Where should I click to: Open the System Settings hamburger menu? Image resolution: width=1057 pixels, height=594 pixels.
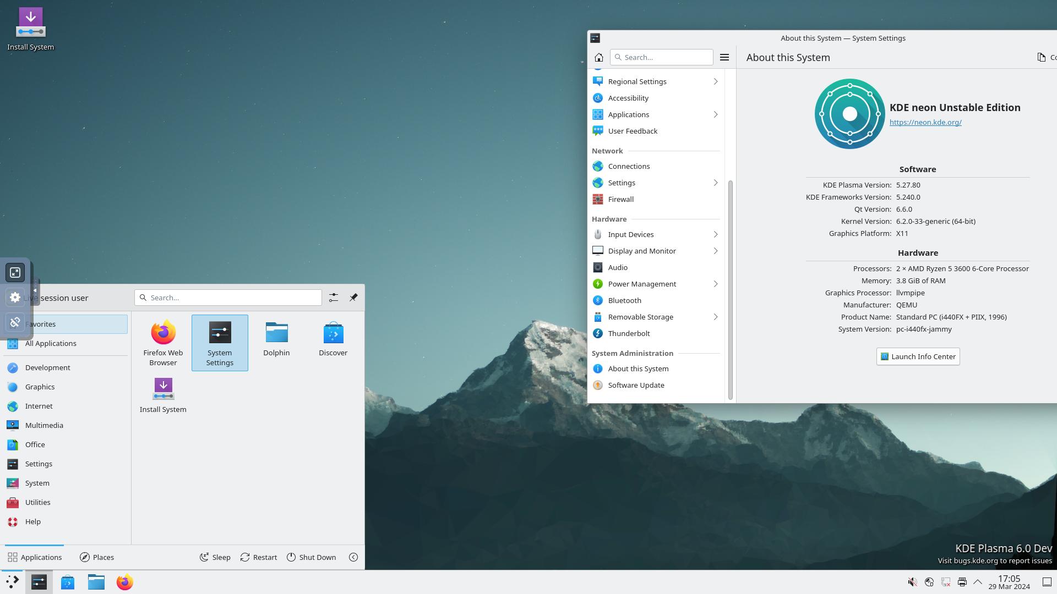coord(724,57)
